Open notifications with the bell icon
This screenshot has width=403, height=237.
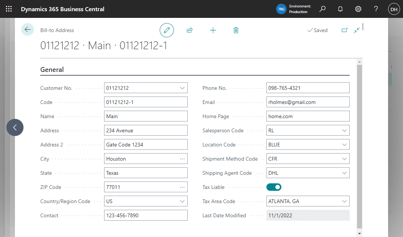(340, 9)
